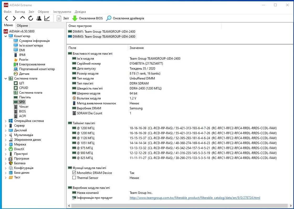Open the Звіт menu in the menu bar
Screen dimensions: 294x209
tap(31, 12)
